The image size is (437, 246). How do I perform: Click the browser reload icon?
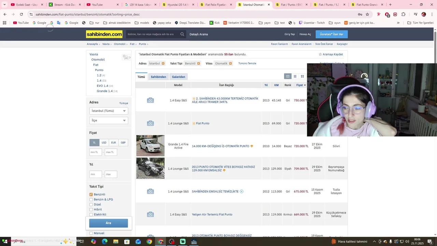(x=21, y=14)
